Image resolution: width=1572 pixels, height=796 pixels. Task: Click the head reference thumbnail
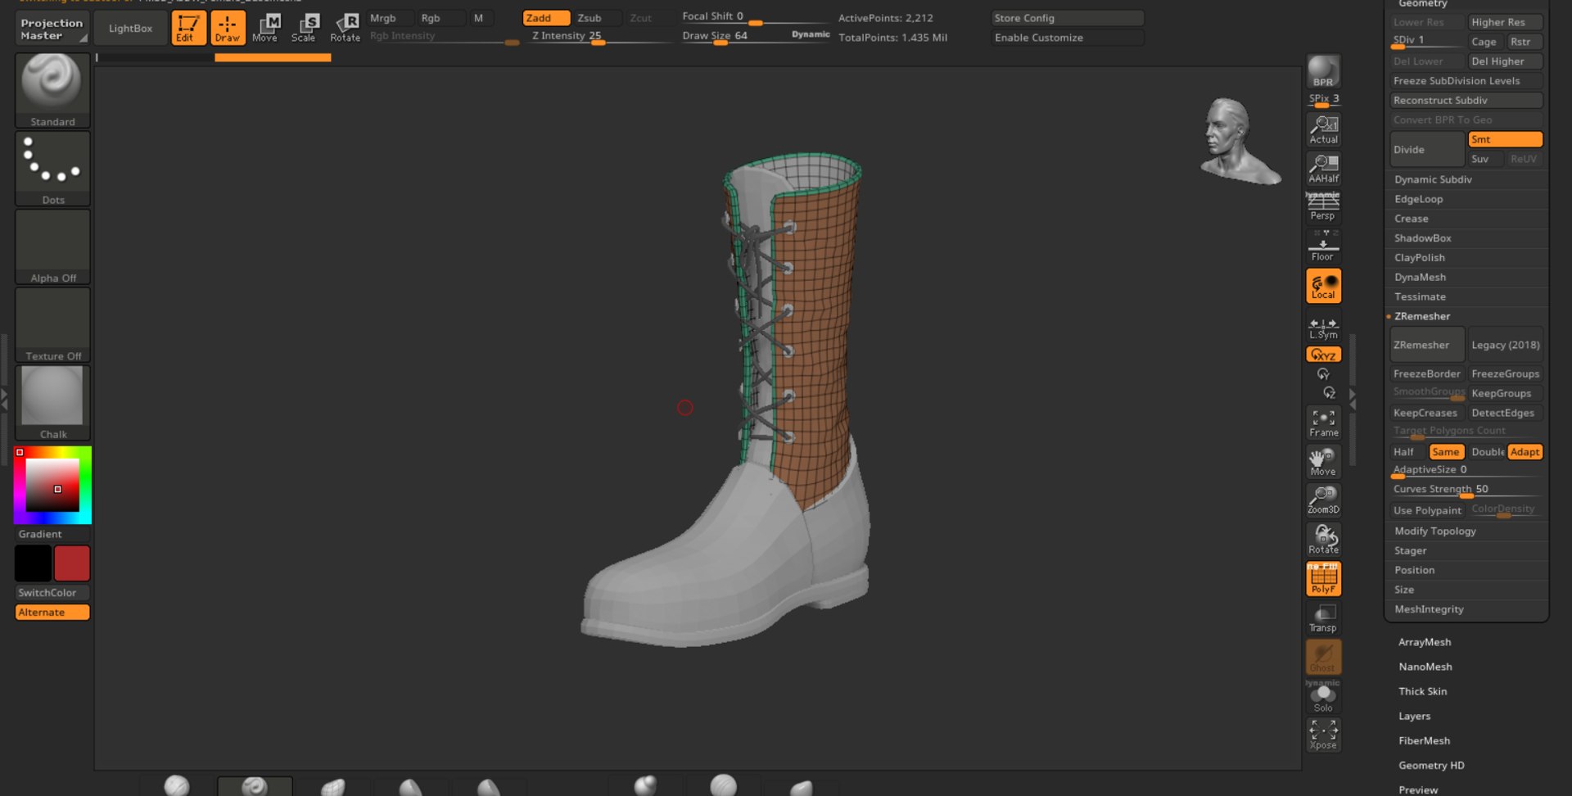pyautogui.click(x=1240, y=141)
